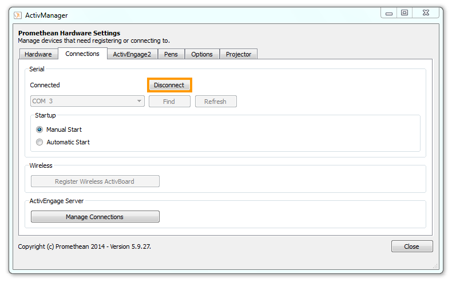Select the Connections tab
This screenshot has width=452, height=283.
pyautogui.click(x=82, y=54)
